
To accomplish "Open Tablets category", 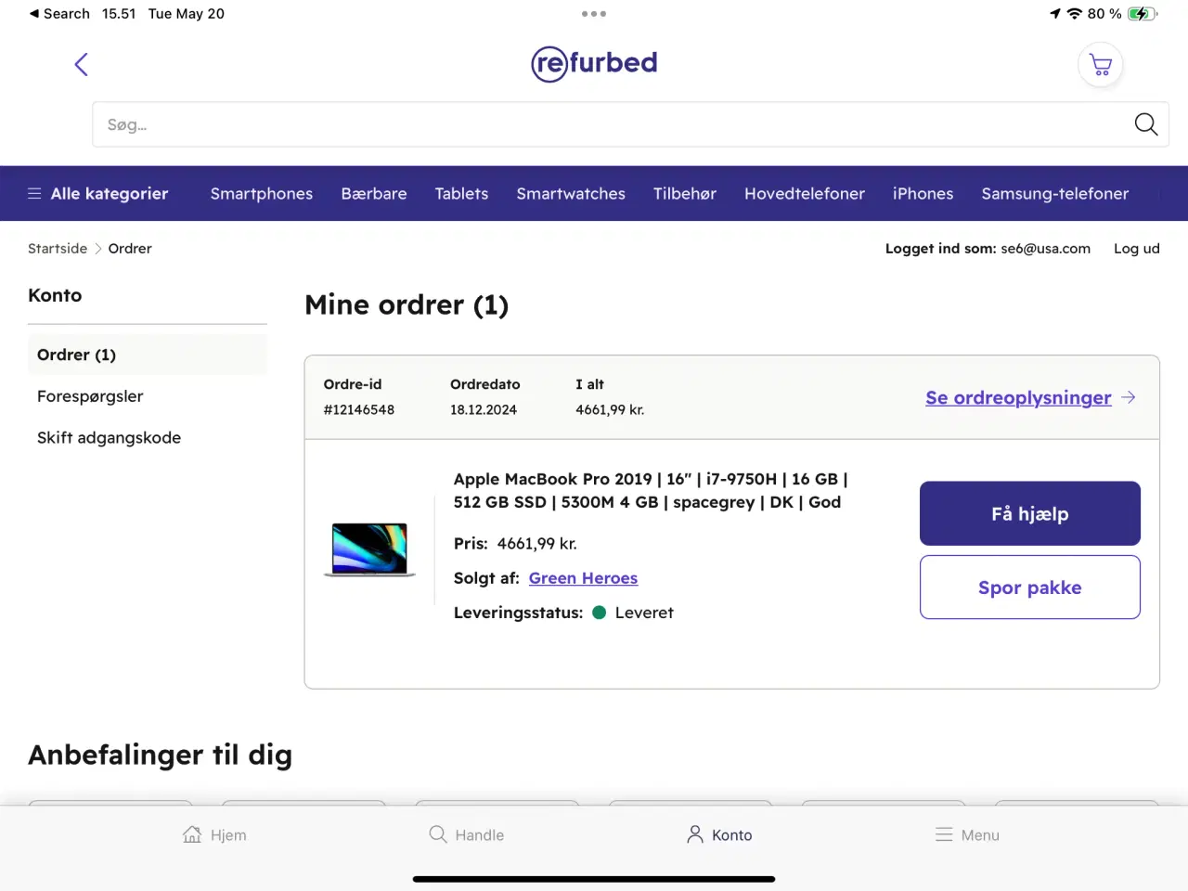I will [461, 193].
